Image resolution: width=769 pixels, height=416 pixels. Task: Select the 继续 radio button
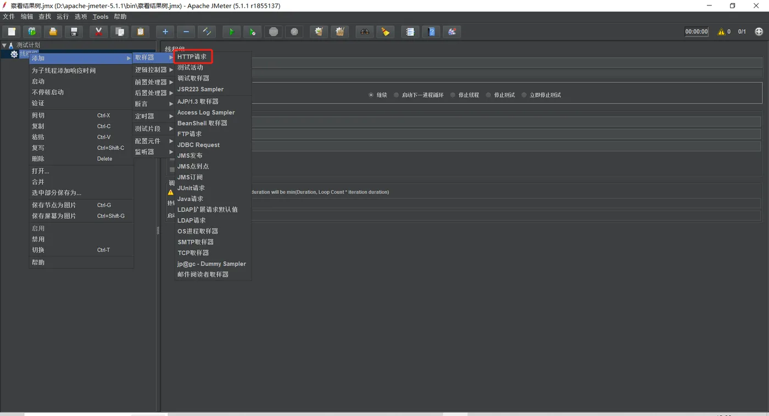[x=371, y=95]
